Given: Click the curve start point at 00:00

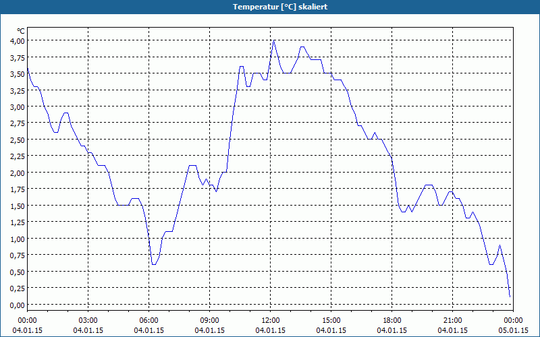Looking at the screenshot, I should tap(28, 68).
